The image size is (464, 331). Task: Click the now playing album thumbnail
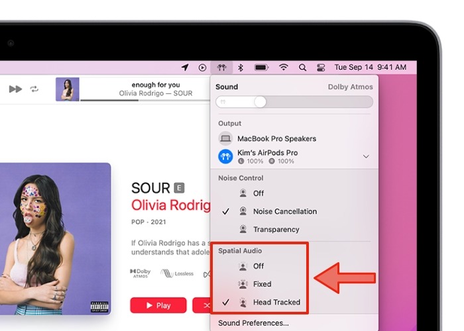pos(68,89)
